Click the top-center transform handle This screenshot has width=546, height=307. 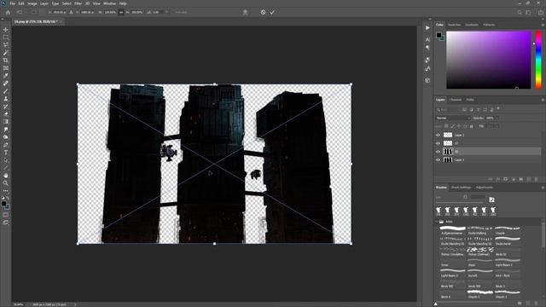pos(214,84)
